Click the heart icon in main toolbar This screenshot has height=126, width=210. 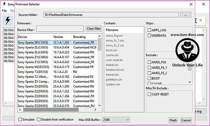click(200, 20)
